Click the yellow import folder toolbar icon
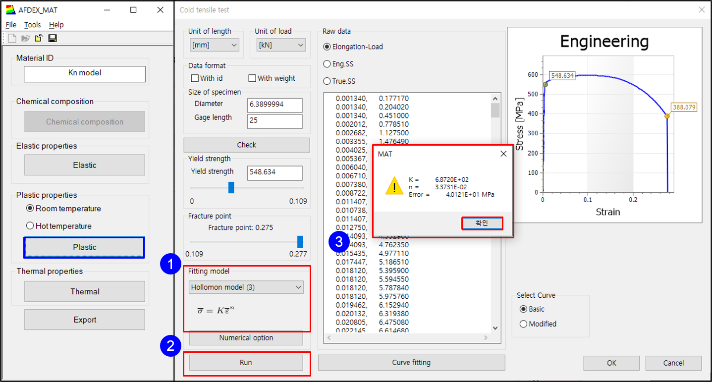712x382 pixels. 39,38
